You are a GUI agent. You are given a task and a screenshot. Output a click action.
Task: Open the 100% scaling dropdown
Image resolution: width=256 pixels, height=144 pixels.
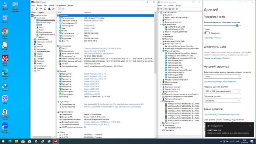click(x=222, y=76)
